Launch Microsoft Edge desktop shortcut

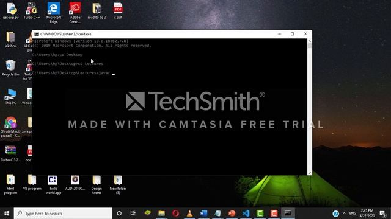[x=54, y=12]
